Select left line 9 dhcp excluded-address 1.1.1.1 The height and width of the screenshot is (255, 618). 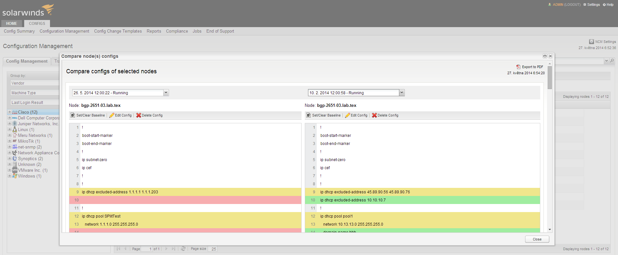pyautogui.click(x=185, y=192)
